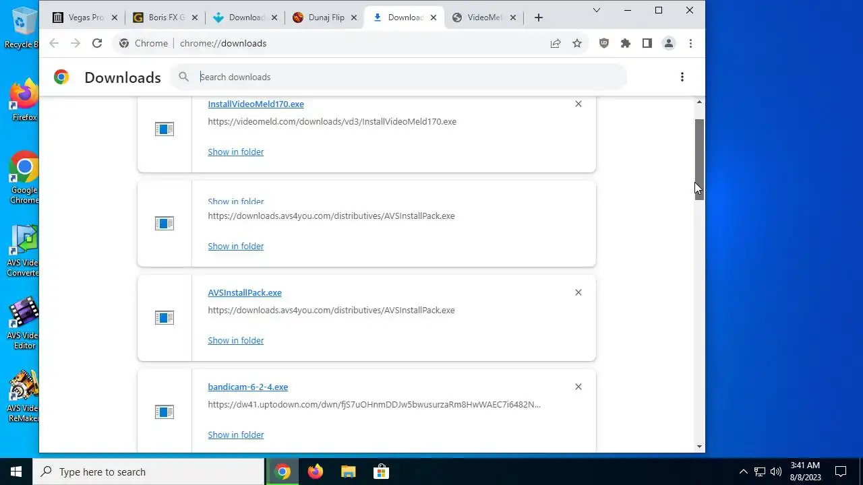This screenshot has height=485, width=863.
Task: Show bandicam-6-2-4.exe in folder
Action: click(235, 434)
